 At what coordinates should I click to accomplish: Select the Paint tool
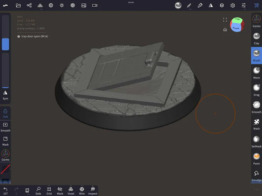click(x=257, y=159)
